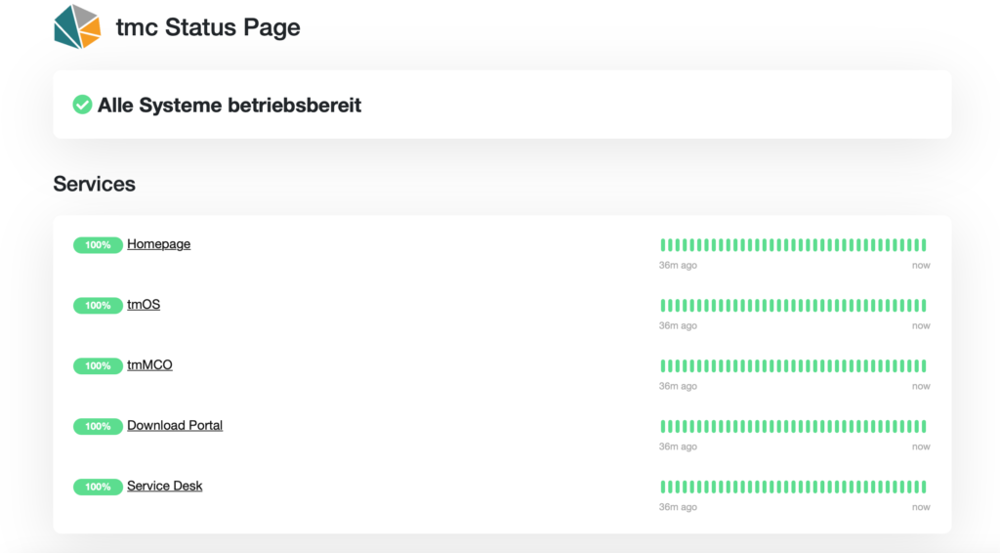This screenshot has height=553, width=1000.
Task: Click the tmc Status Page title
Action: click(207, 28)
